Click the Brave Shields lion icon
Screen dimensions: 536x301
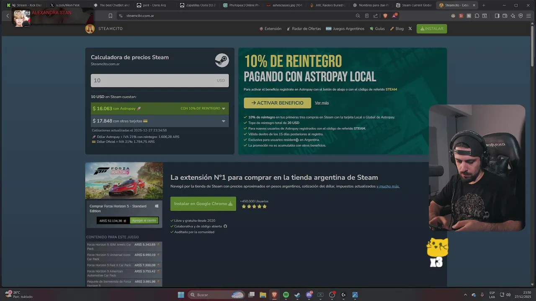[385, 16]
